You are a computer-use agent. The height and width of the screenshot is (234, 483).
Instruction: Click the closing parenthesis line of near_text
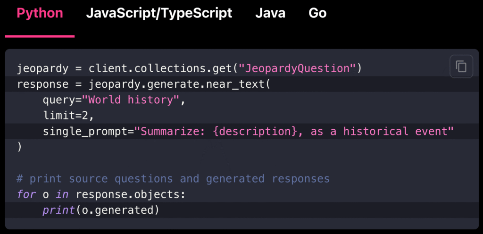point(20,147)
